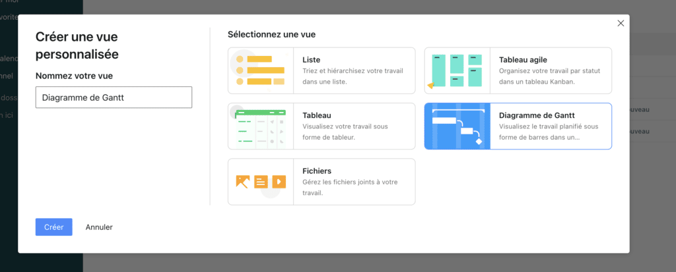
Task: Click the Diagramme de Gantt illustration
Action: click(457, 126)
